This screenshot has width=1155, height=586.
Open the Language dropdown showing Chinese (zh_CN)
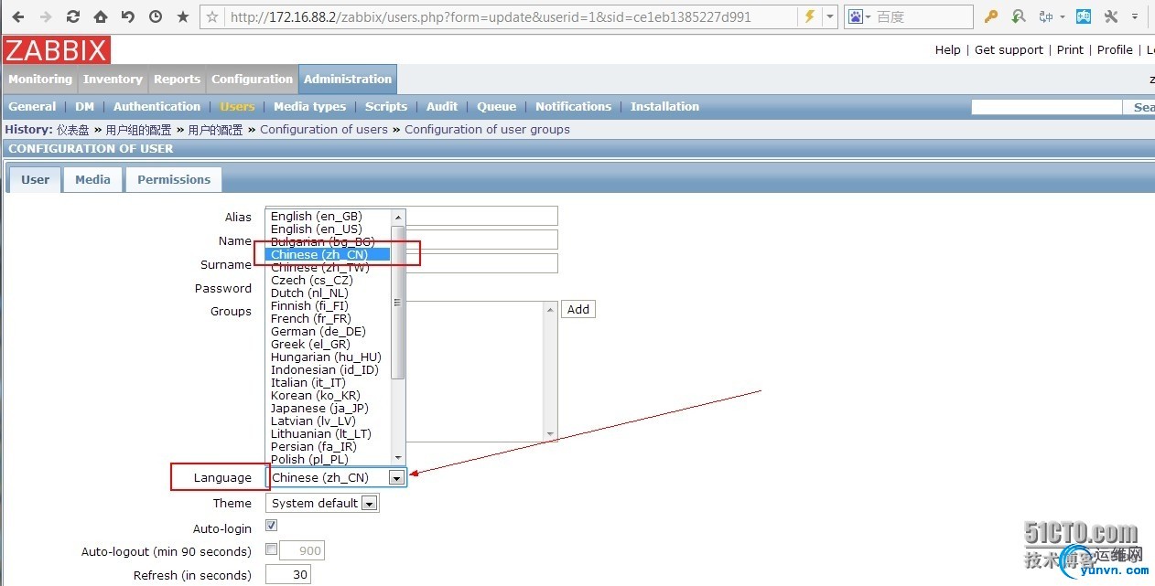pos(336,478)
